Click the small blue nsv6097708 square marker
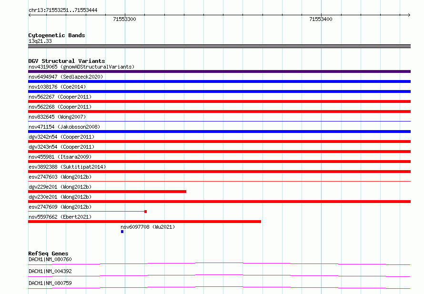Viewport: 424px width, 294px height. tap(122, 232)
